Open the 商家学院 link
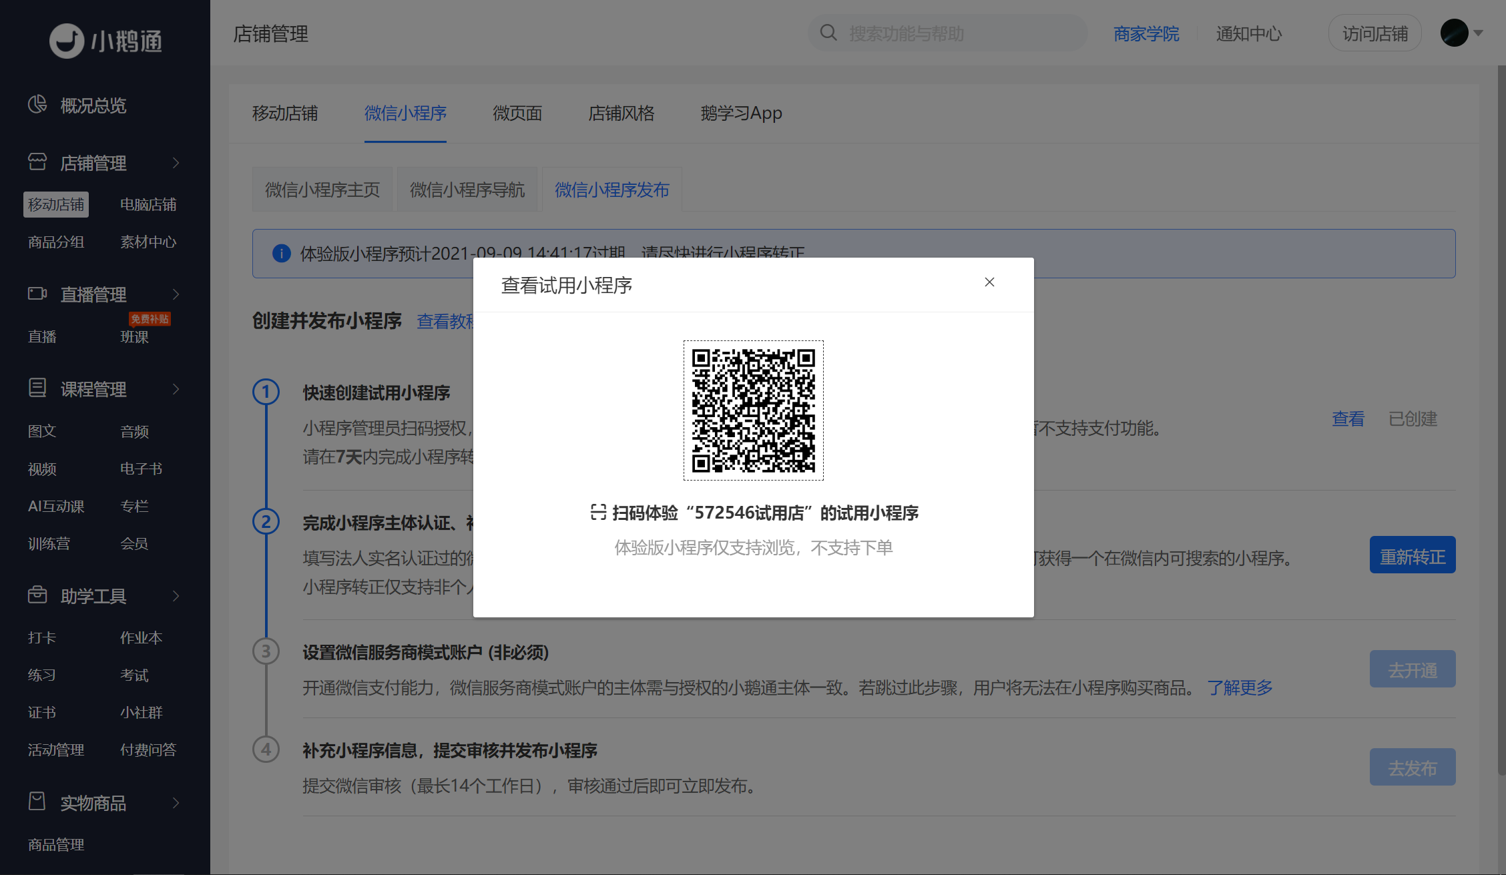Viewport: 1506px width, 875px height. point(1146,33)
